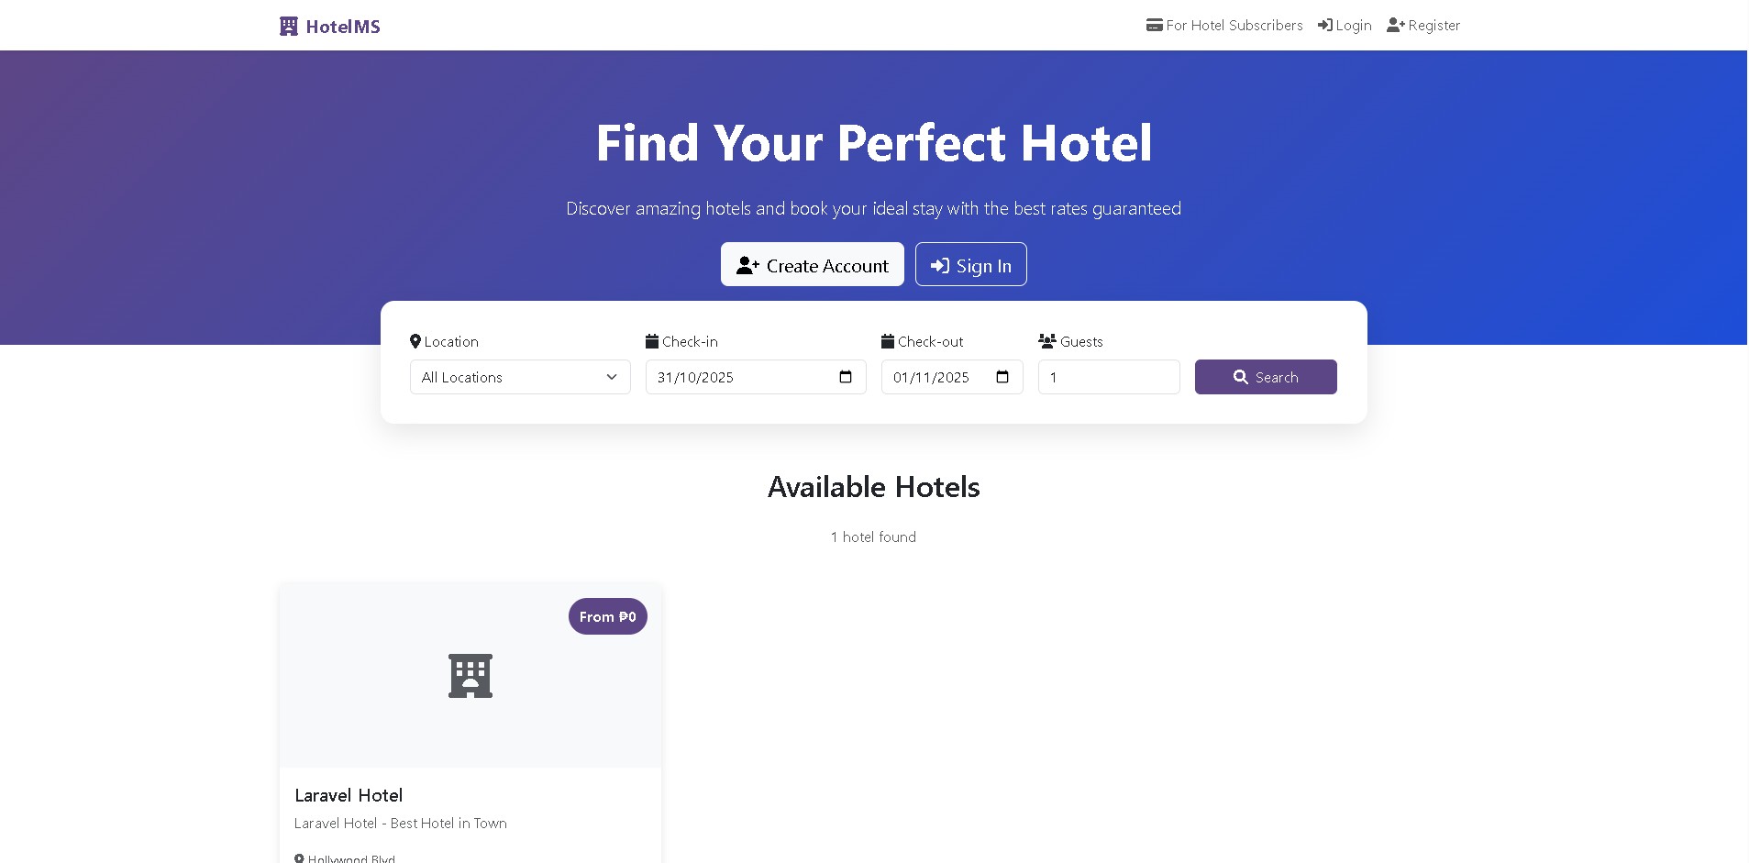Go to Login in the top navigation
Image resolution: width=1749 pixels, height=863 pixels.
1353,26
